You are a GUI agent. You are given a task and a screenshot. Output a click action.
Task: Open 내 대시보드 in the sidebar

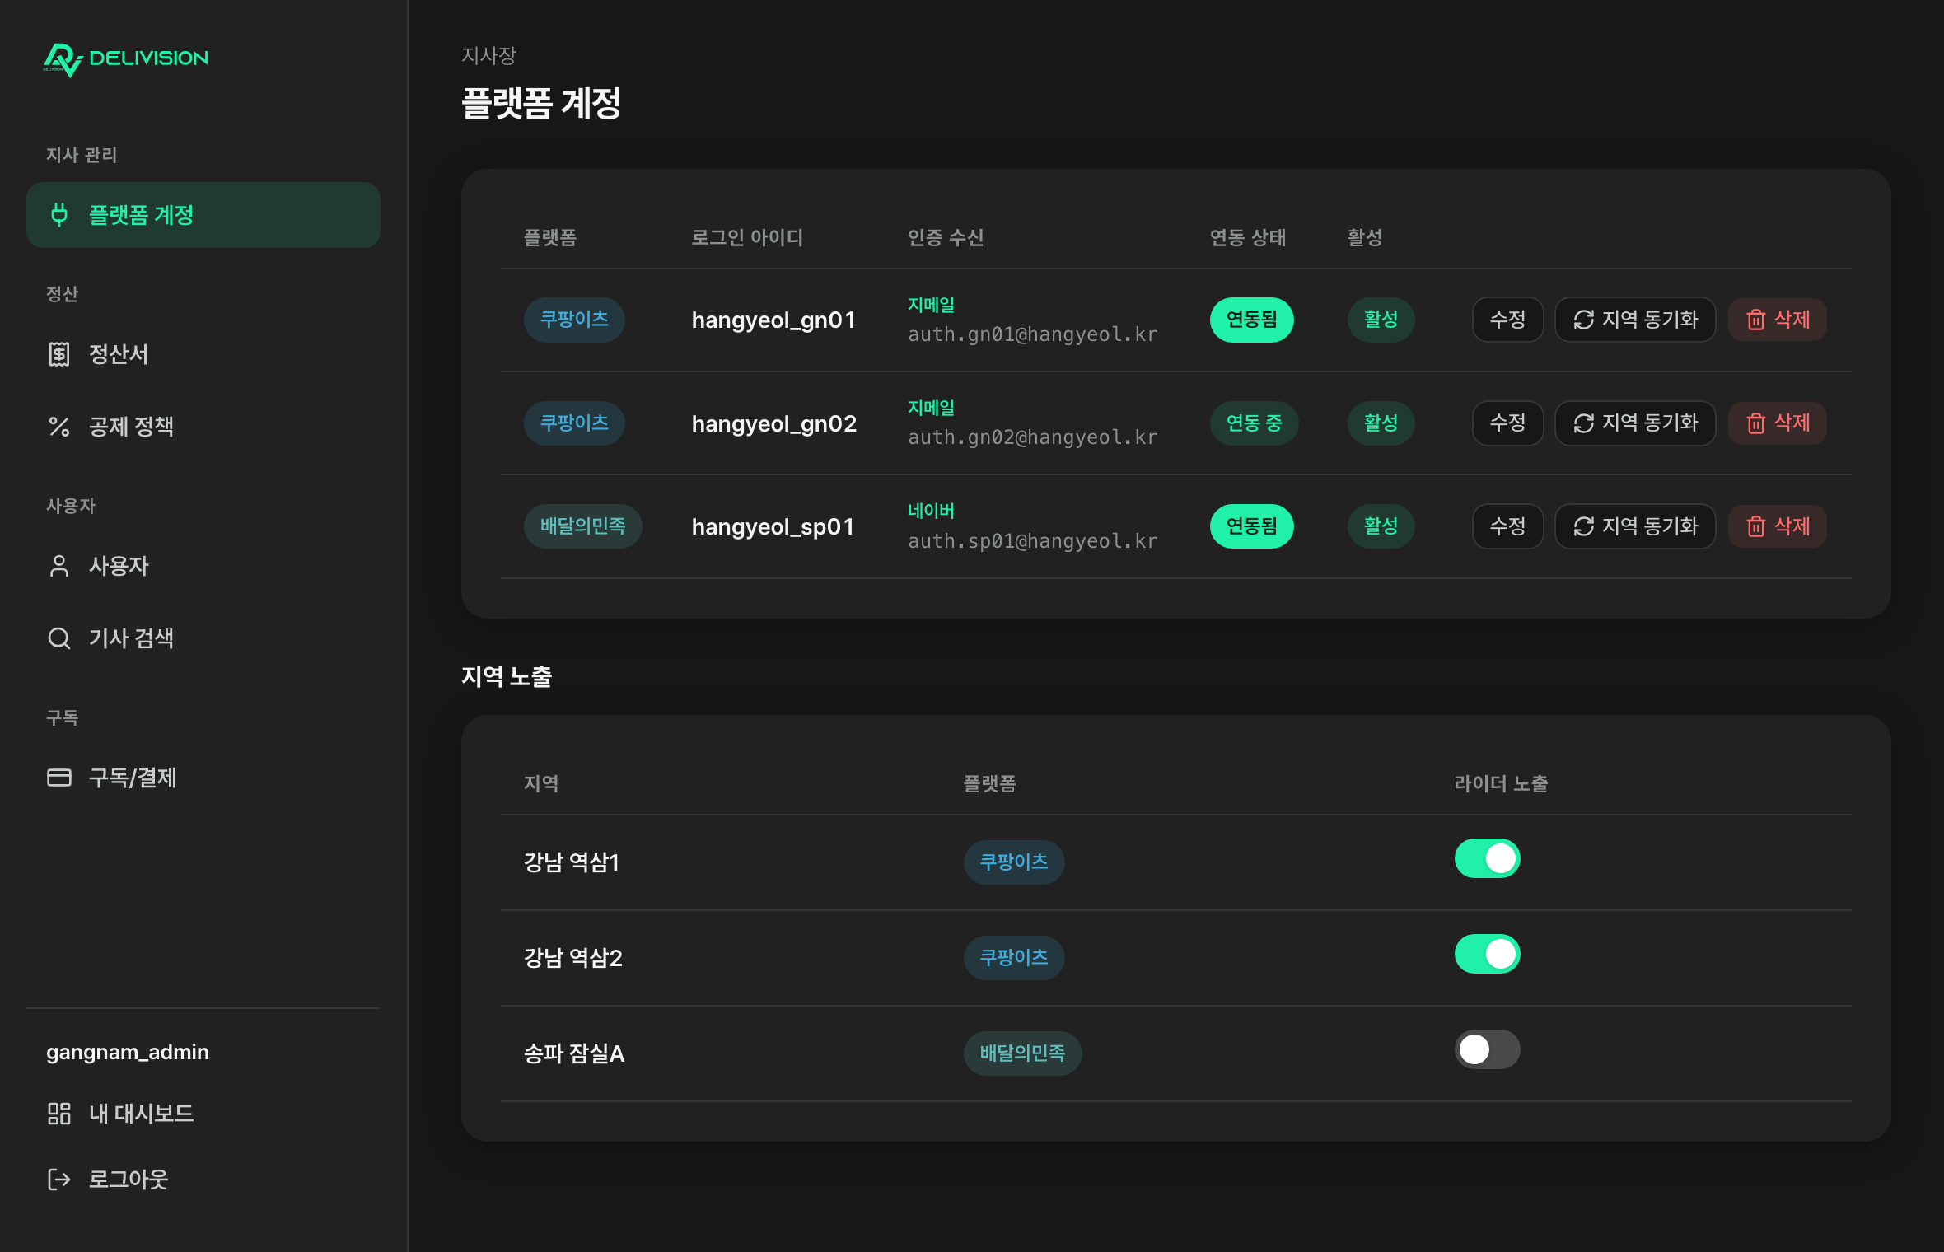pos(203,1114)
